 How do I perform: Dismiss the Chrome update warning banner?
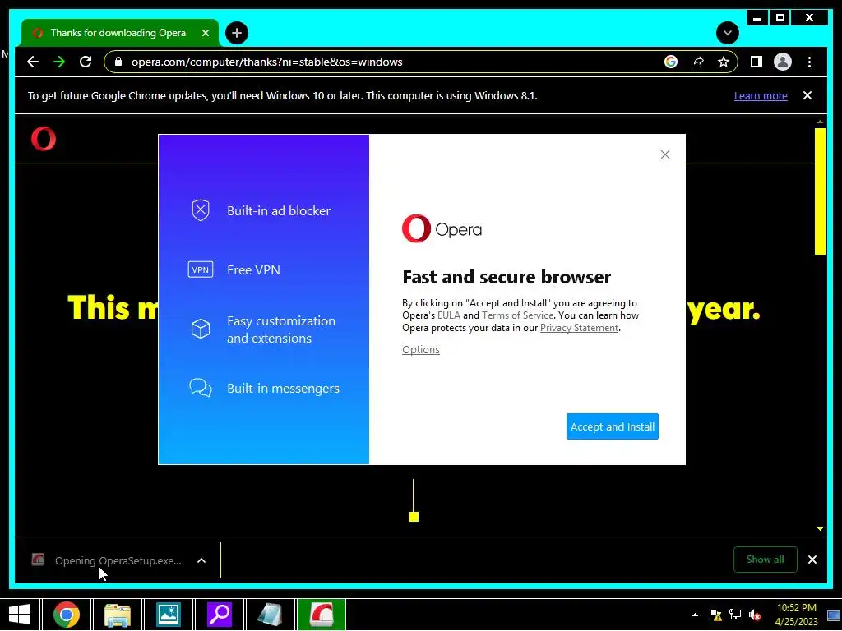[x=807, y=95]
